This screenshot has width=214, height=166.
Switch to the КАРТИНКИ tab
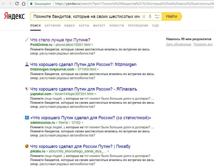point(53,25)
